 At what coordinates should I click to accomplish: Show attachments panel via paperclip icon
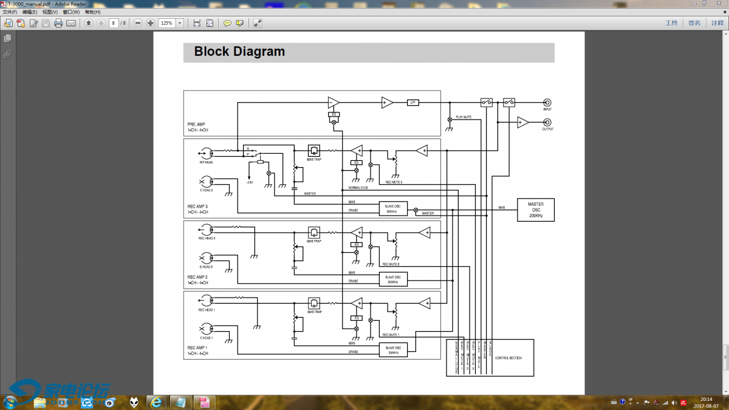click(x=7, y=54)
